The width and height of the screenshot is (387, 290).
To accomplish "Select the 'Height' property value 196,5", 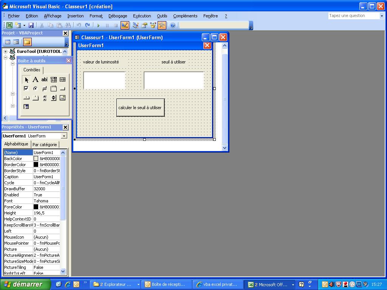I will pos(46,213).
